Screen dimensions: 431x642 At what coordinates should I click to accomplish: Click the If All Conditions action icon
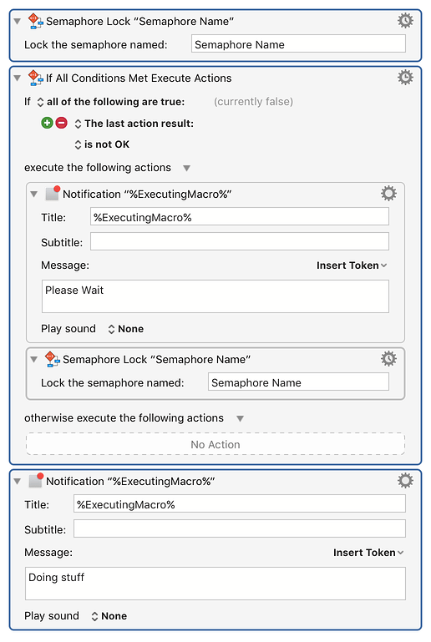[x=35, y=78]
